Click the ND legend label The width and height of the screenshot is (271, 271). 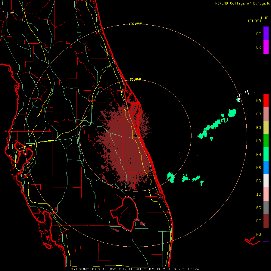click(258, 235)
